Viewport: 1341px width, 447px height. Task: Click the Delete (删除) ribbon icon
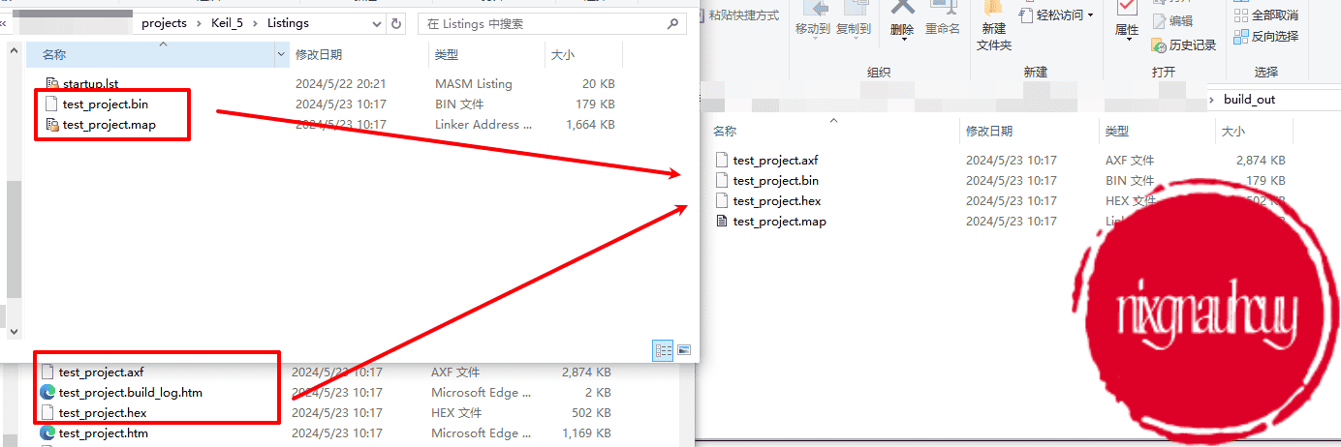[903, 8]
